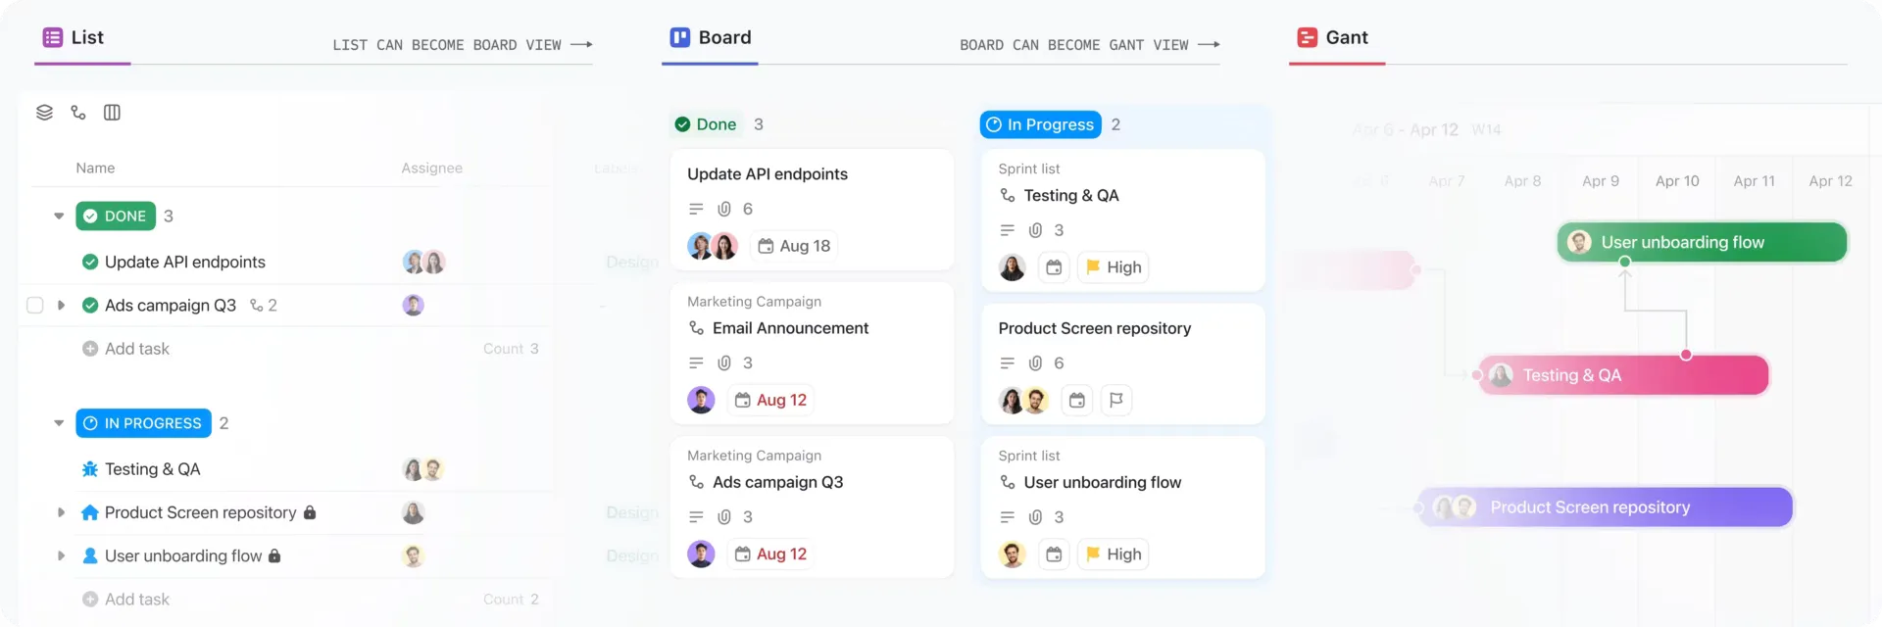Click High priority flag on Testing & QA card

(x=1114, y=267)
